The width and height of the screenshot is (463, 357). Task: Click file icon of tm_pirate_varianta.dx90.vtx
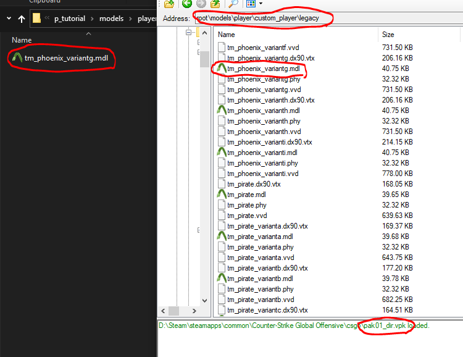pos(222,226)
